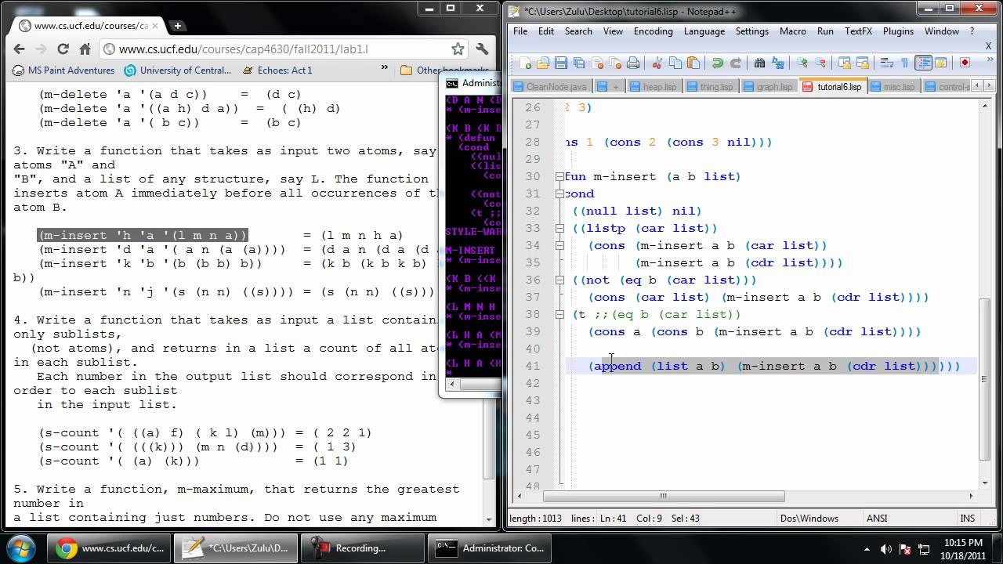Show more Chrome bookmarks chevron
This screenshot has height=564, width=1003.
pos(385,68)
